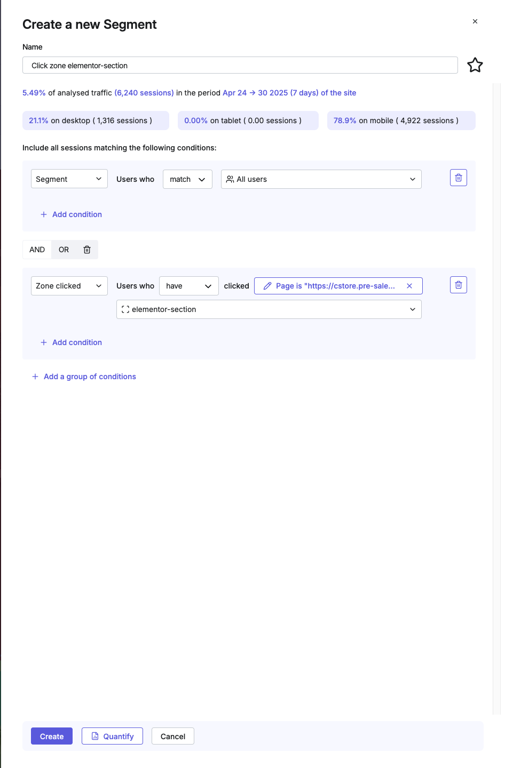Open the All users dropdown
Image resolution: width=505 pixels, height=768 pixels.
[x=321, y=179]
